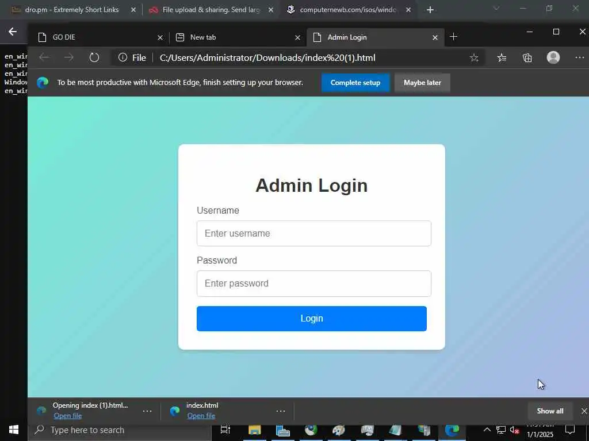This screenshot has height=441, width=589.
Task: Open the outer window tab search chevron
Action: [x=496, y=8]
